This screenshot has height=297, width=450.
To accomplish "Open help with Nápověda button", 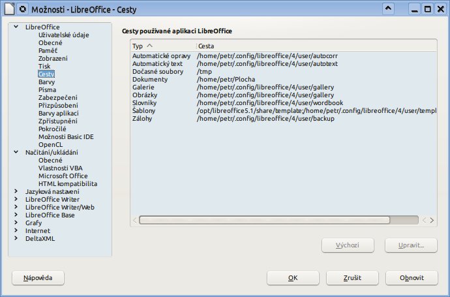I will pos(38,278).
